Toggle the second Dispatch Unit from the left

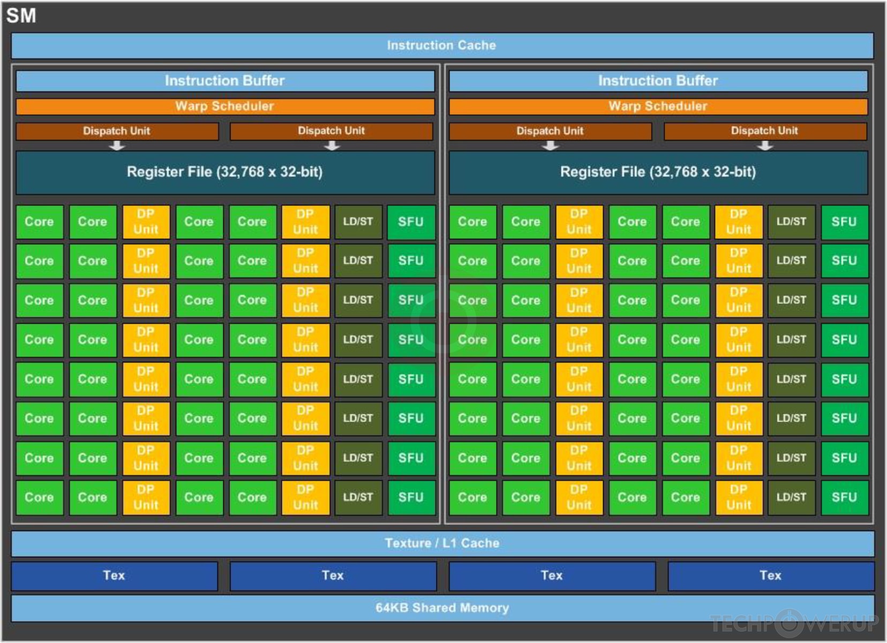coord(332,130)
